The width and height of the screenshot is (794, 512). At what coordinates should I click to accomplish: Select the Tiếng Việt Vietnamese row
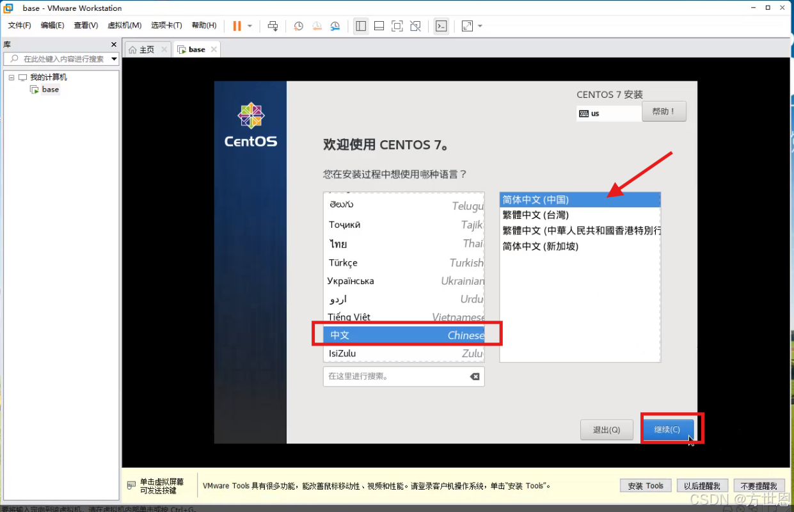point(404,317)
